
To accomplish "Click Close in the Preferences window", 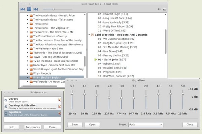I will [52, 127].
